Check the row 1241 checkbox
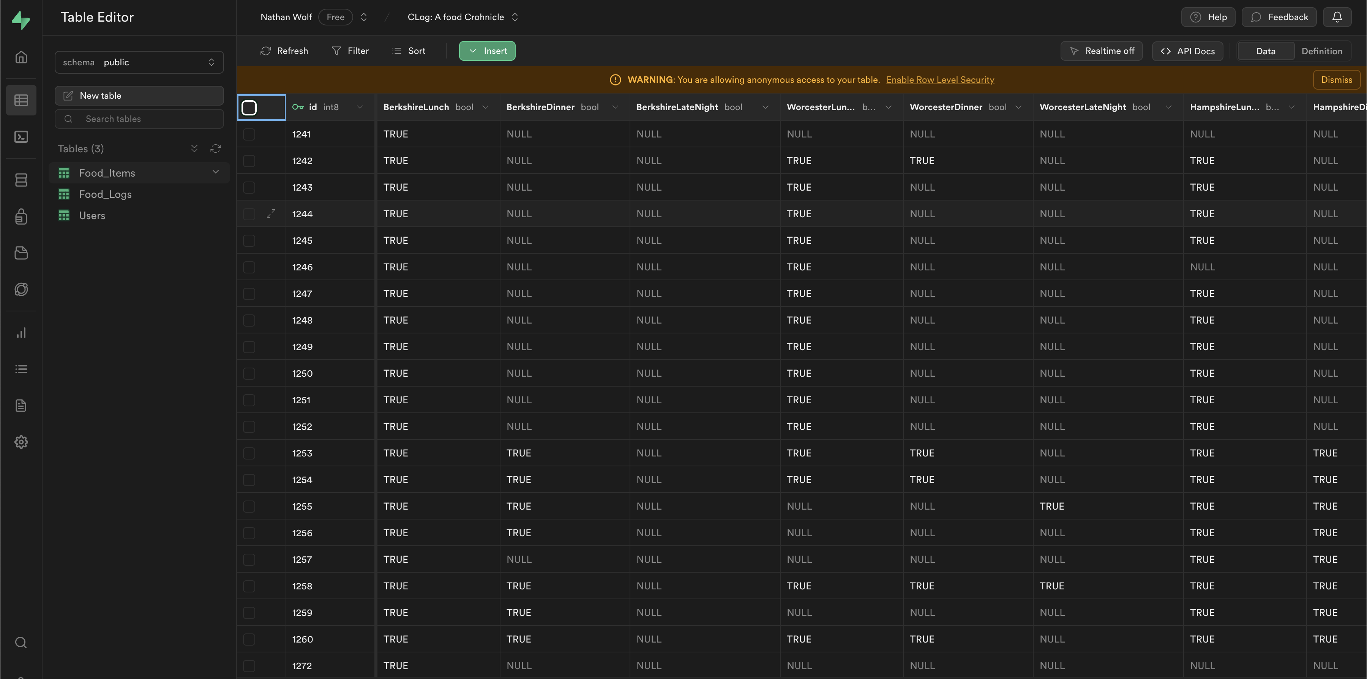Image resolution: width=1367 pixels, height=679 pixels. pyautogui.click(x=249, y=134)
